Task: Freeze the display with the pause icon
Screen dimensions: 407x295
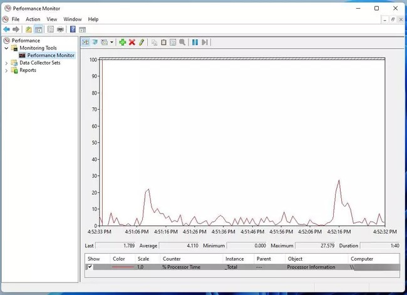Action: 195,42
